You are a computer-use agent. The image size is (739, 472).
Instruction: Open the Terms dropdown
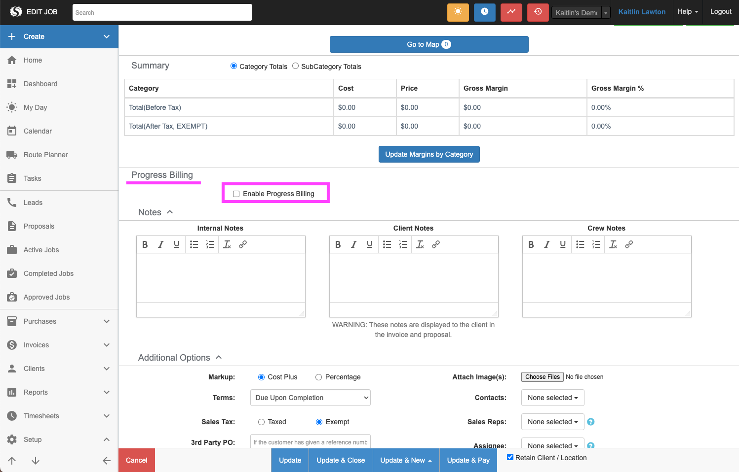tap(310, 398)
